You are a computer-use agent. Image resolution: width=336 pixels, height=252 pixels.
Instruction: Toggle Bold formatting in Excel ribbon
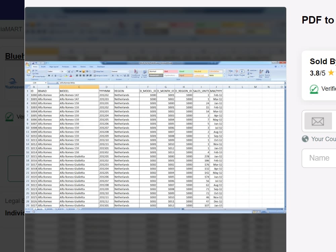(49, 76)
